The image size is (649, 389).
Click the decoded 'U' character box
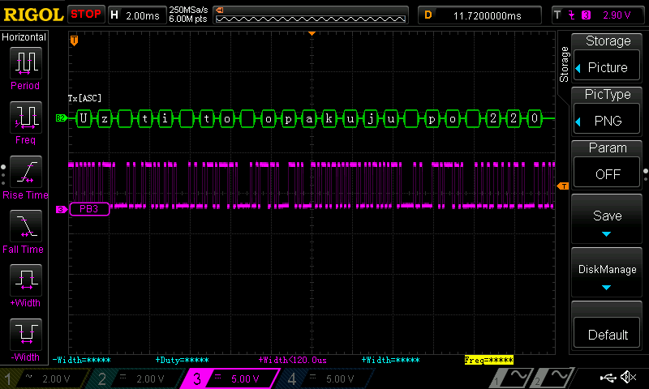coord(84,118)
